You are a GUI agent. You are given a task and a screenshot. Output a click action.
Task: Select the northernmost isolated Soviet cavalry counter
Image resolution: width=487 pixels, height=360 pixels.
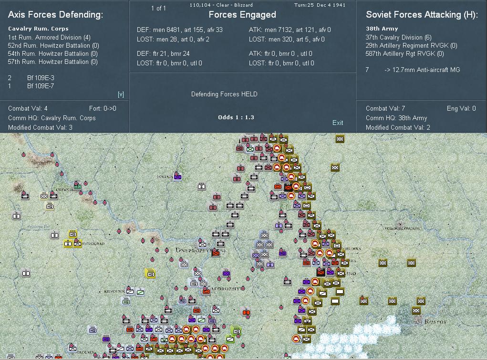[x=340, y=139]
